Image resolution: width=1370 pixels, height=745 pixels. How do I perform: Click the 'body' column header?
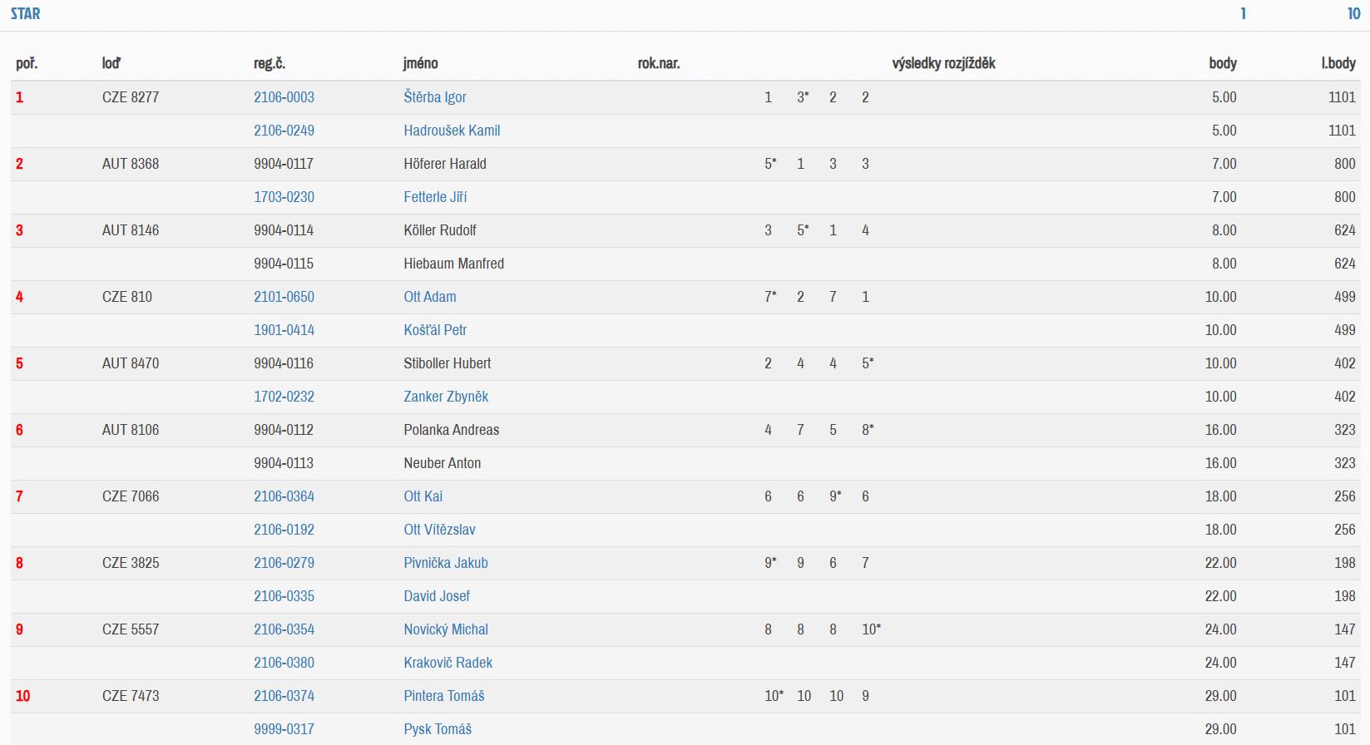point(1222,63)
